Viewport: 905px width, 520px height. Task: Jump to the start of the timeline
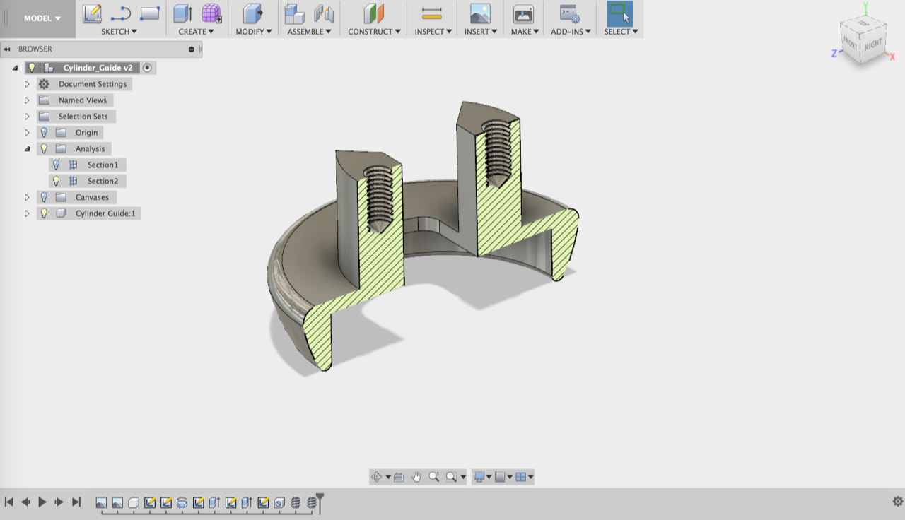(9, 502)
